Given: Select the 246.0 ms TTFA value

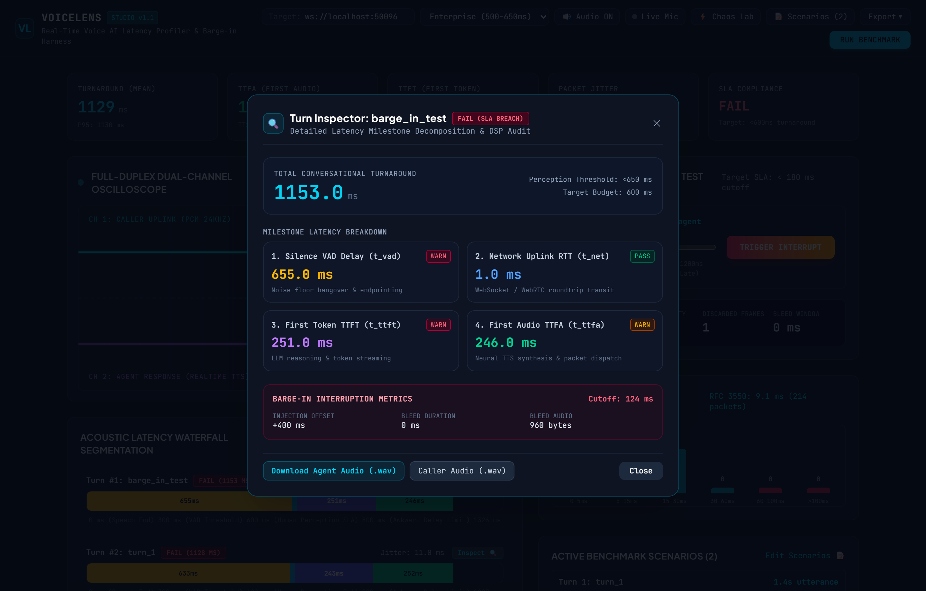Looking at the screenshot, I should click(506, 342).
